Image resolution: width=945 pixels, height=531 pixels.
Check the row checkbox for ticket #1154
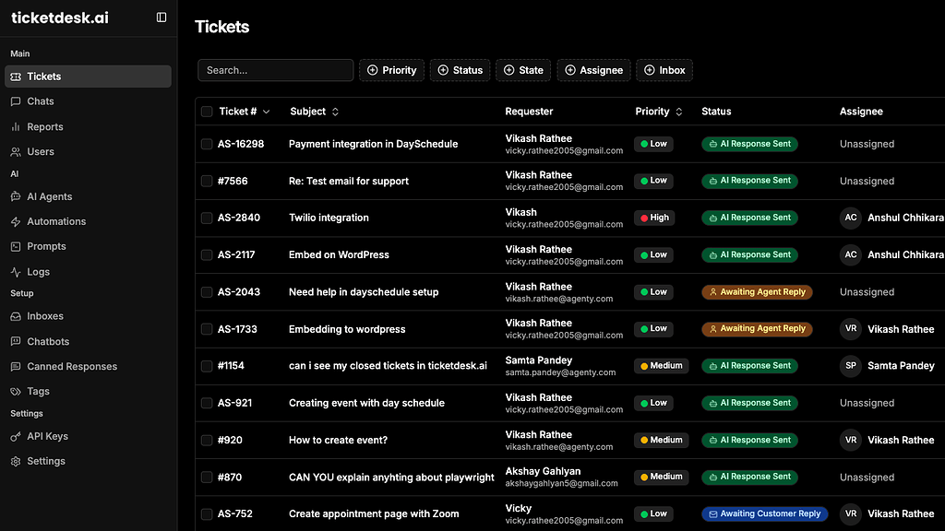[207, 365]
